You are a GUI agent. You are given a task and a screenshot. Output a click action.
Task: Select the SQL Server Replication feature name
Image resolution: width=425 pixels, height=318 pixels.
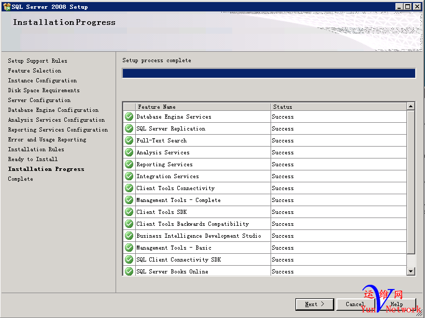pos(171,128)
